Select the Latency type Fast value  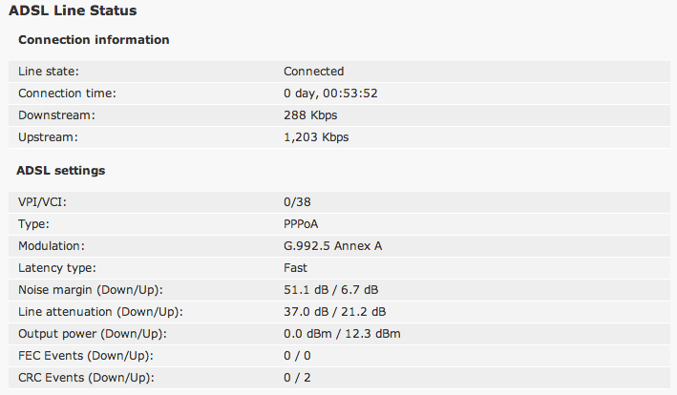click(295, 268)
